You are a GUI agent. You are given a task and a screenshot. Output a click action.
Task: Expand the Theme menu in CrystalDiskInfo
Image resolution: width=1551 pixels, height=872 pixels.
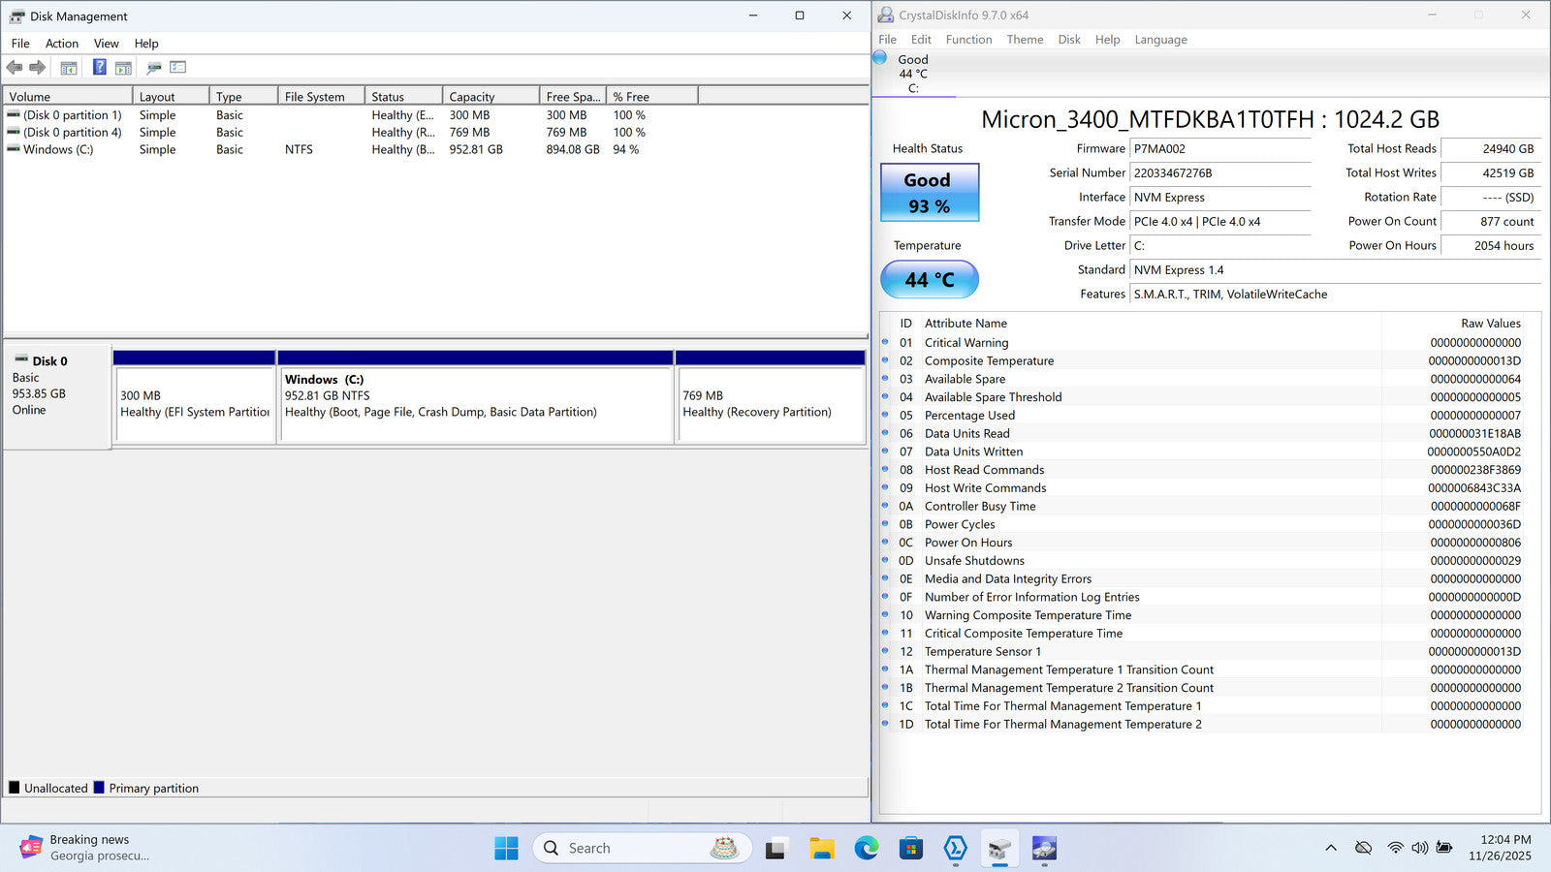coord(1025,40)
